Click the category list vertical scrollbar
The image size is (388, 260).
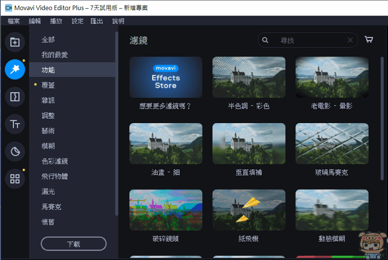coord(116,124)
